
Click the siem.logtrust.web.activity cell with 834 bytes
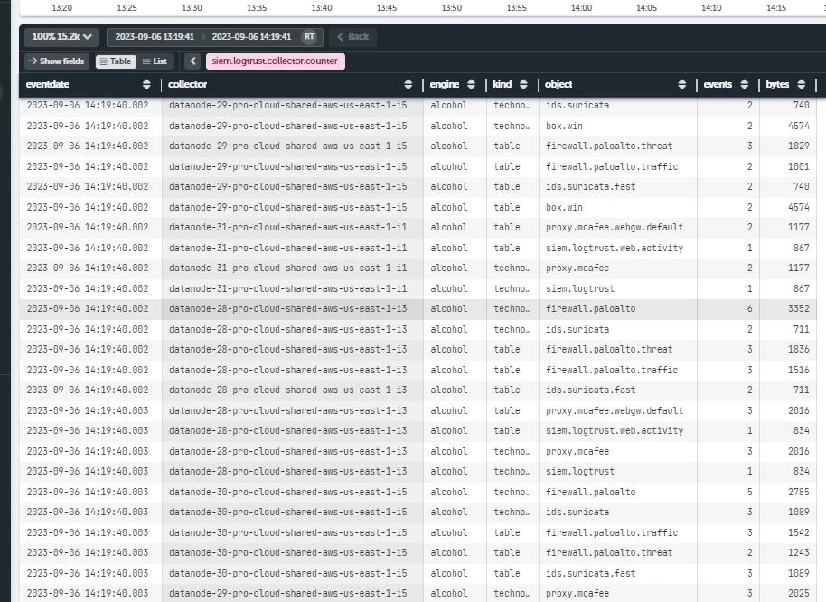tap(615, 431)
